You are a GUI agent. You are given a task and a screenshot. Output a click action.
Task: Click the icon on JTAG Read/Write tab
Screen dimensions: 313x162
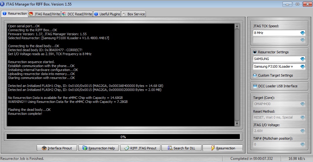[x=31, y=14]
